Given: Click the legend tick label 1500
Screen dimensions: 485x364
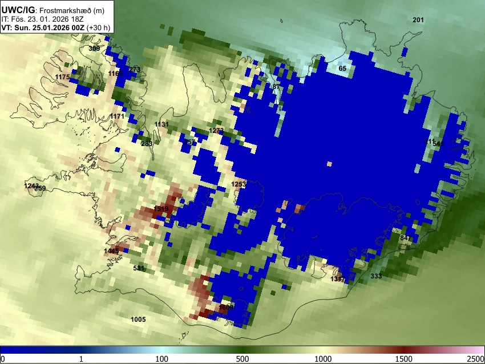Looking at the screenshot, I should (x=404, y=359).
